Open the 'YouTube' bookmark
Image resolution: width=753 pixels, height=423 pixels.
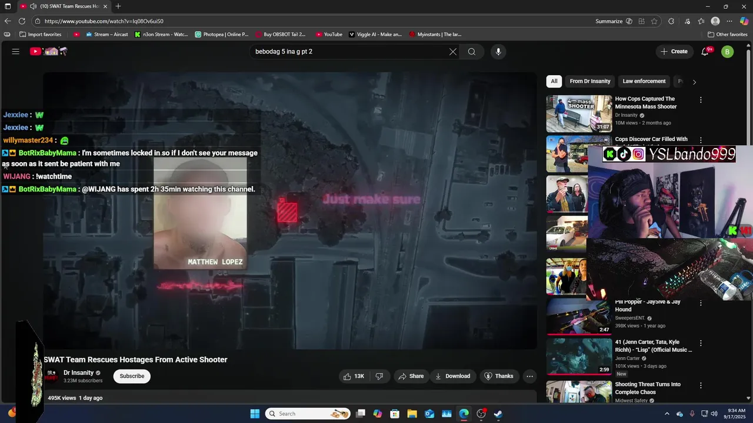[x=329, y=35]
